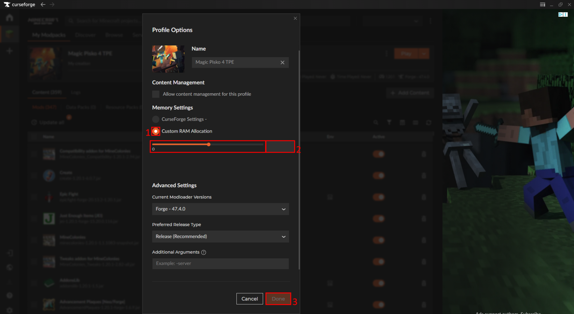The height and width of the screenshot is (314, 574).
Task: Click the search icon above the mod list
Action: click(376, 122)
